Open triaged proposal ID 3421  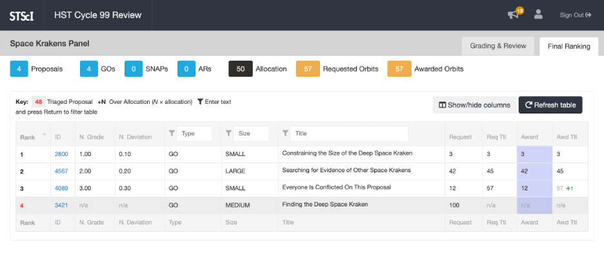tap(61, 205)
